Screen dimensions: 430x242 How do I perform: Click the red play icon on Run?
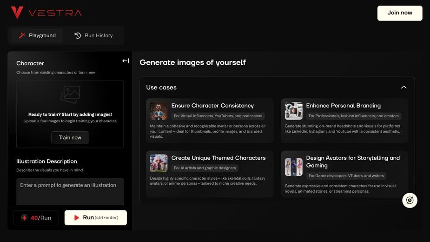tap(77, 217)
